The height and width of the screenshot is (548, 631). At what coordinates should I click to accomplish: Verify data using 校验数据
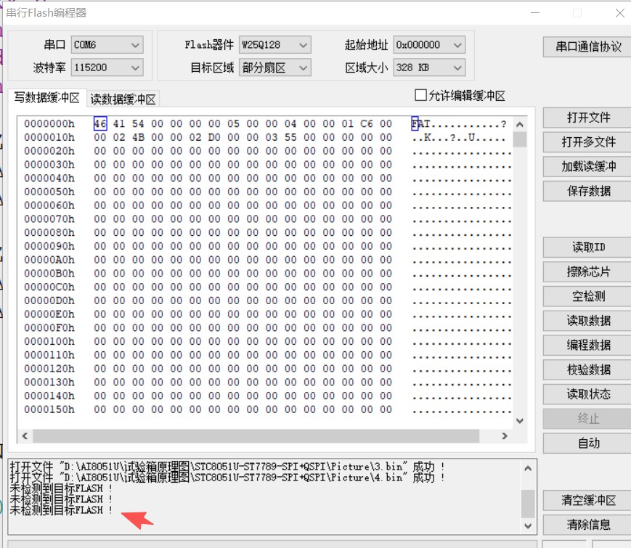coord(585,369)
